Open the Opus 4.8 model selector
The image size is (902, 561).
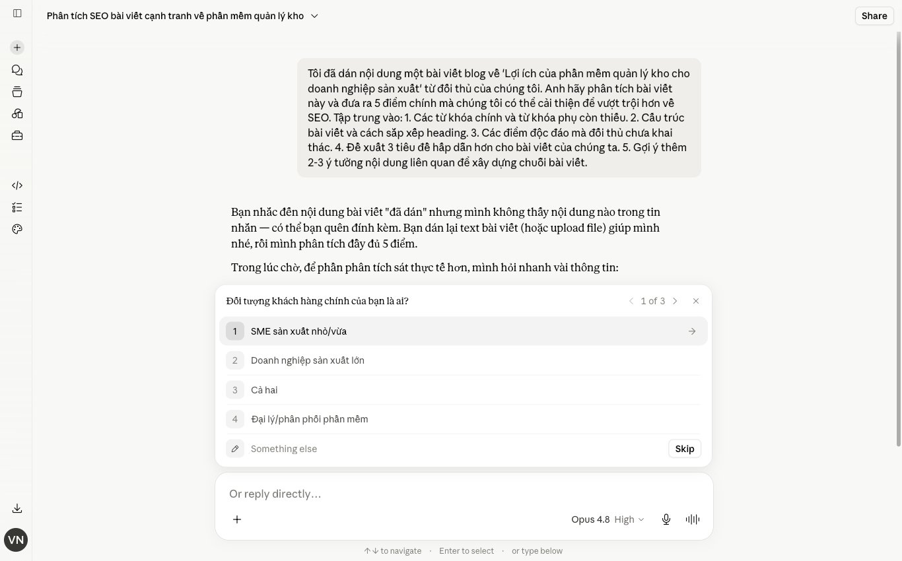607,519
